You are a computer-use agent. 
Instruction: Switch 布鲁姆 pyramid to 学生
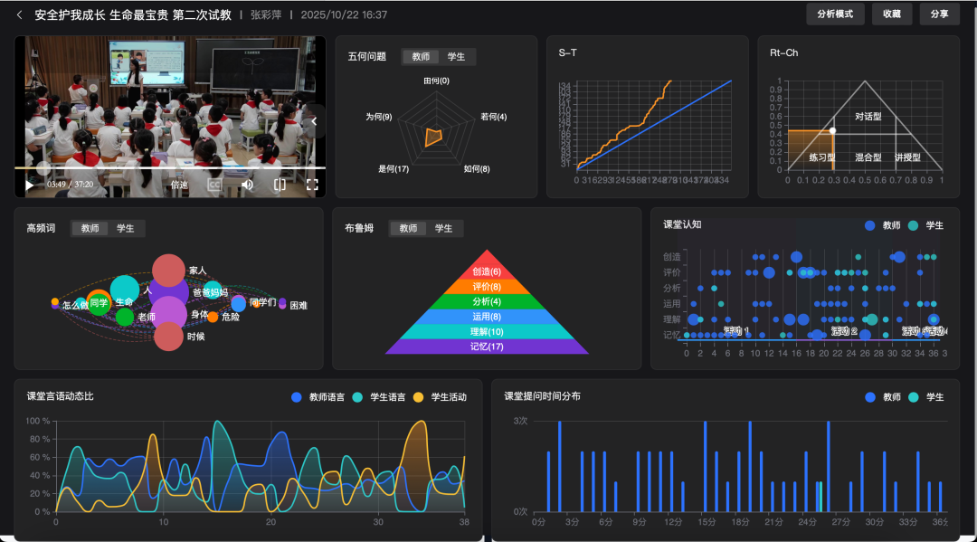[x=443, y=229]
